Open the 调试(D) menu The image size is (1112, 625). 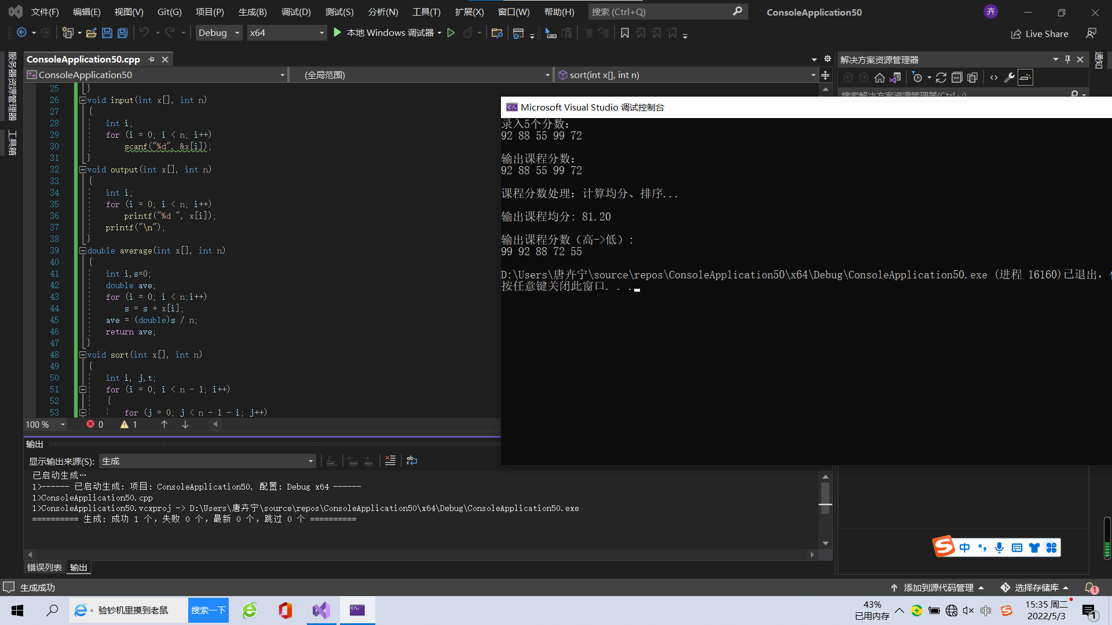point(296,12)
